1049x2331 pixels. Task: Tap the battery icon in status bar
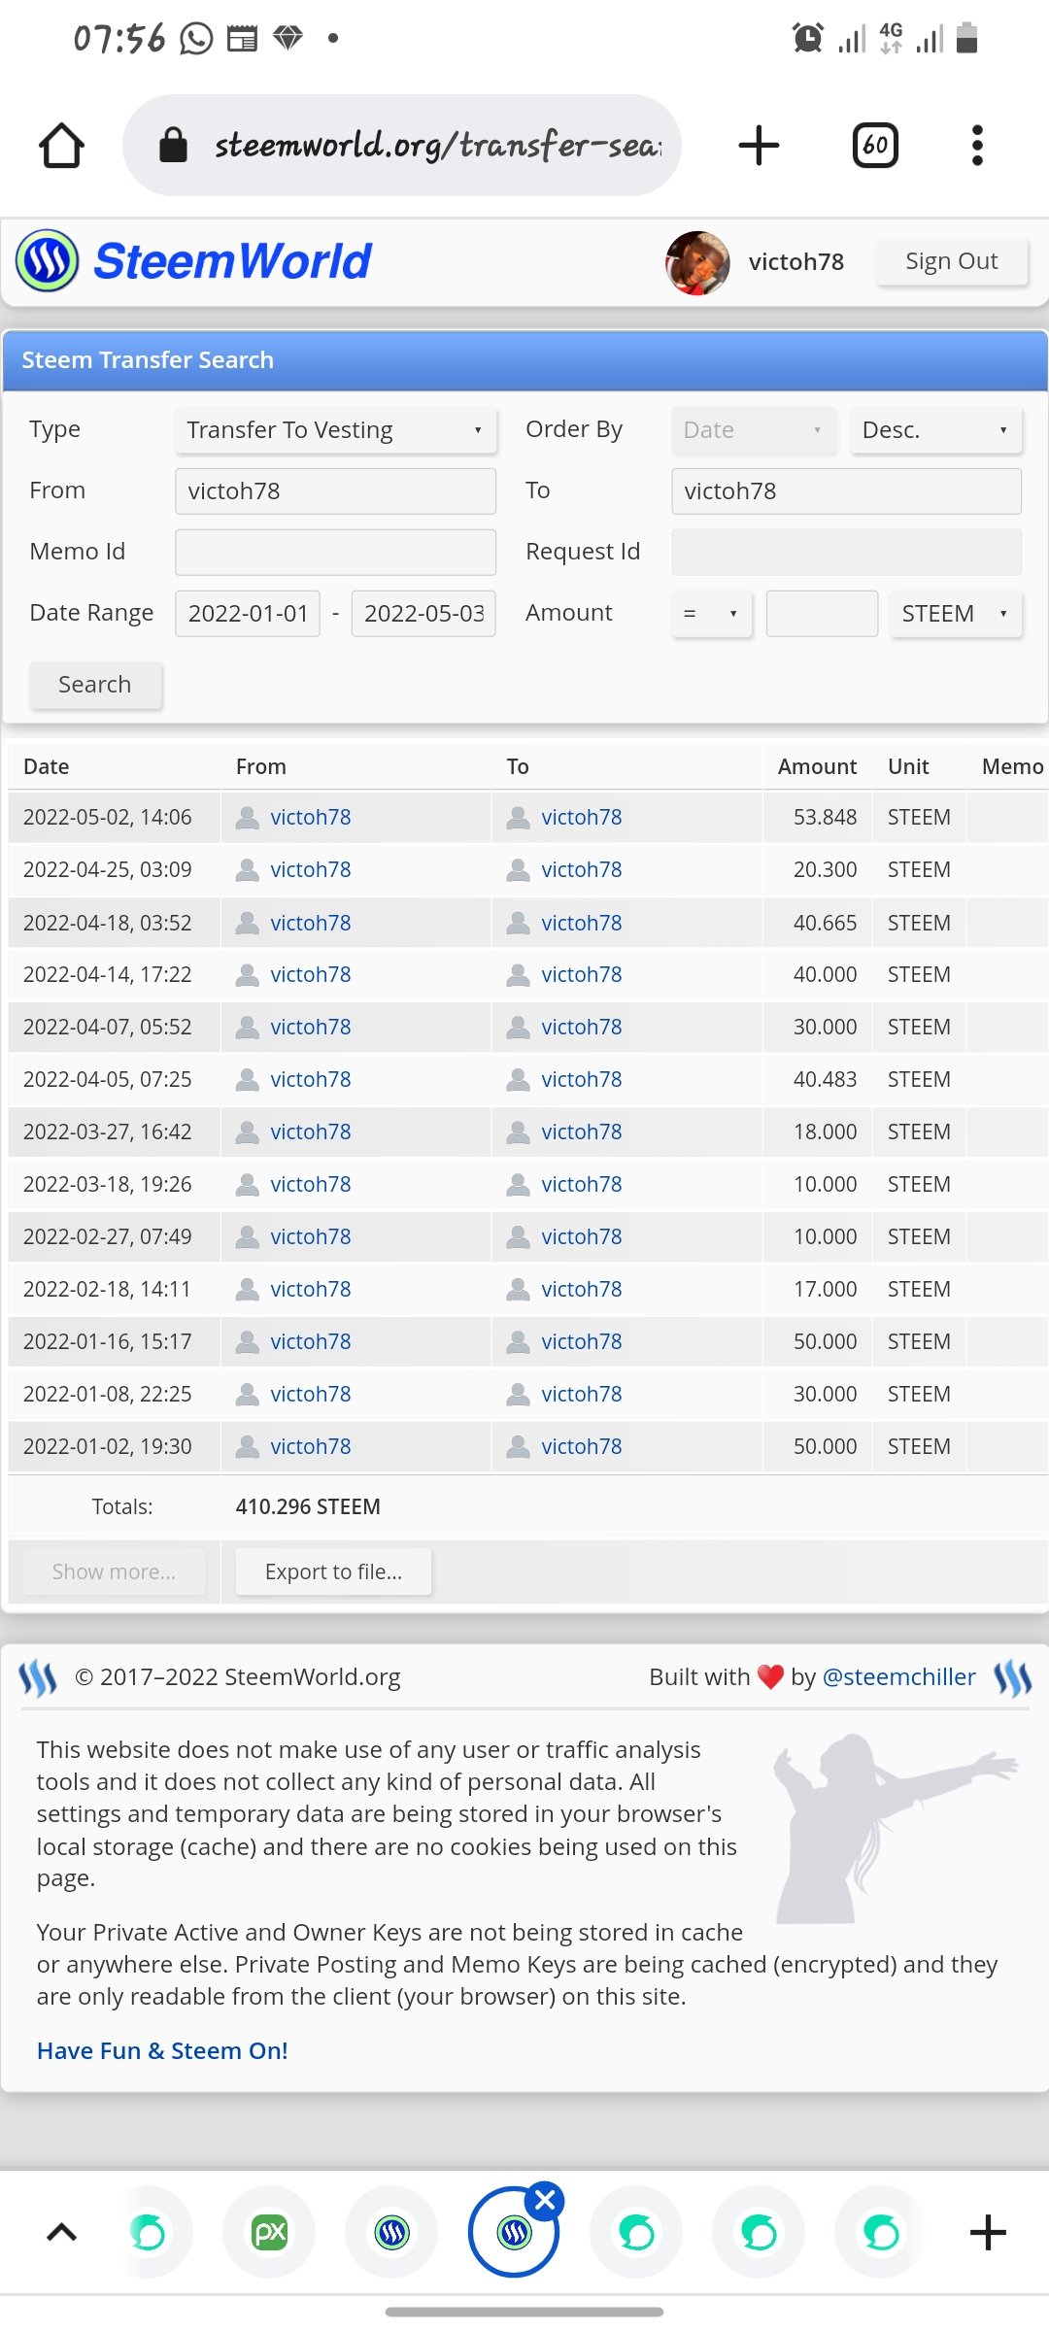click(966, 39)
